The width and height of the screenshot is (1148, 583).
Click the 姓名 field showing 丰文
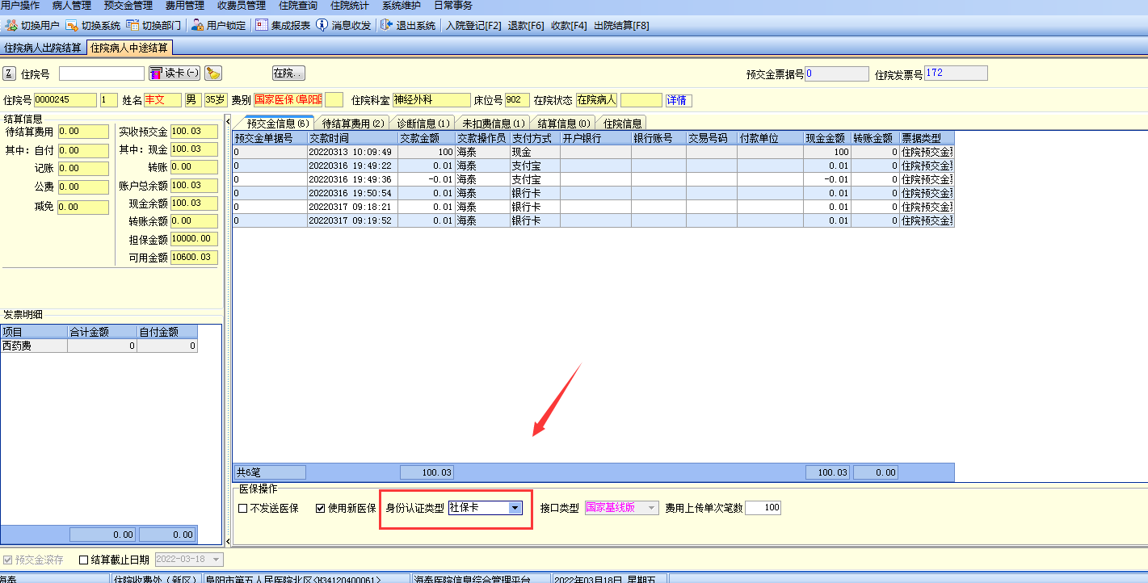pyautogui.click(x=162, y=100)
